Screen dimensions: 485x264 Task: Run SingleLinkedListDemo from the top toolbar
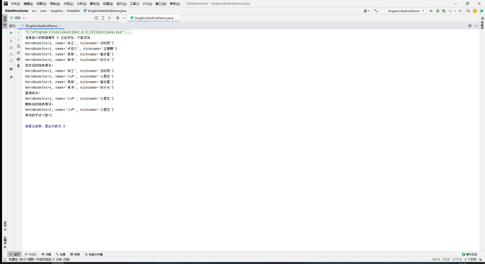click(431, 11)
